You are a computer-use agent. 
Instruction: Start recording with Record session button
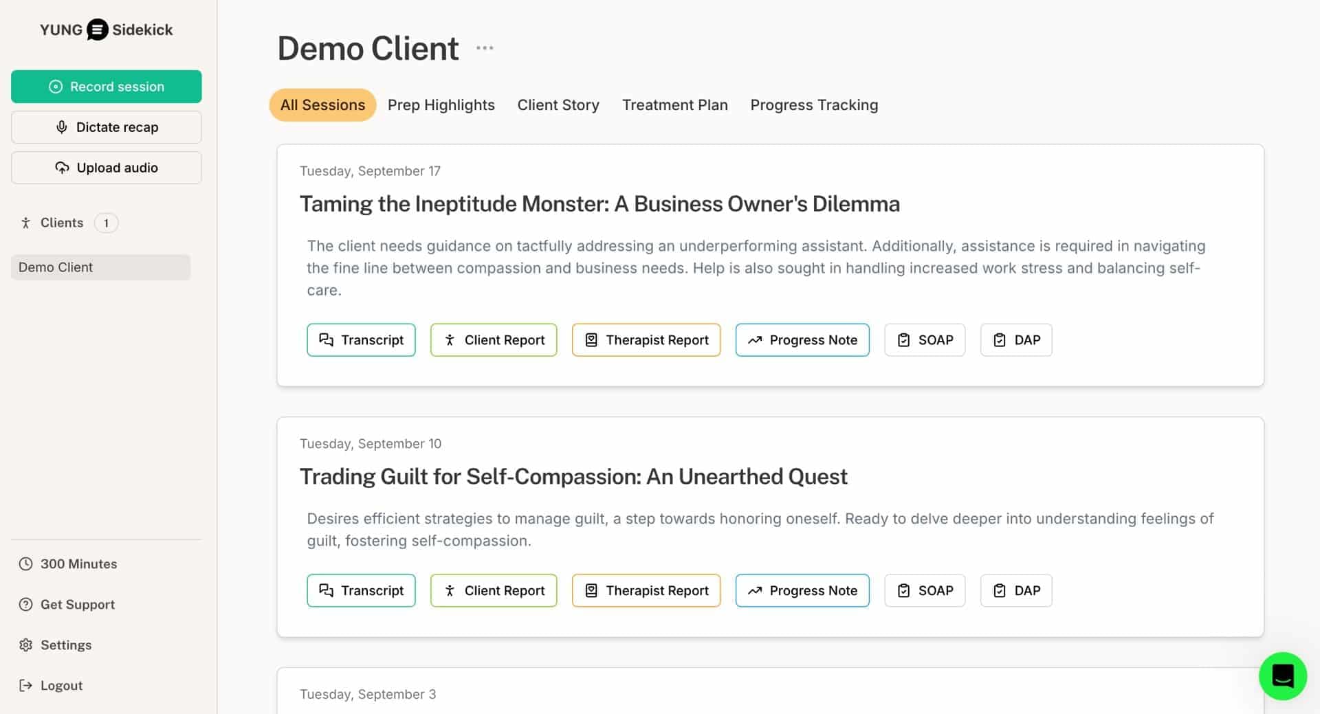106,87
